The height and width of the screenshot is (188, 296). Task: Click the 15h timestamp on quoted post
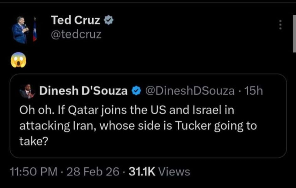[x=253, y=91]
